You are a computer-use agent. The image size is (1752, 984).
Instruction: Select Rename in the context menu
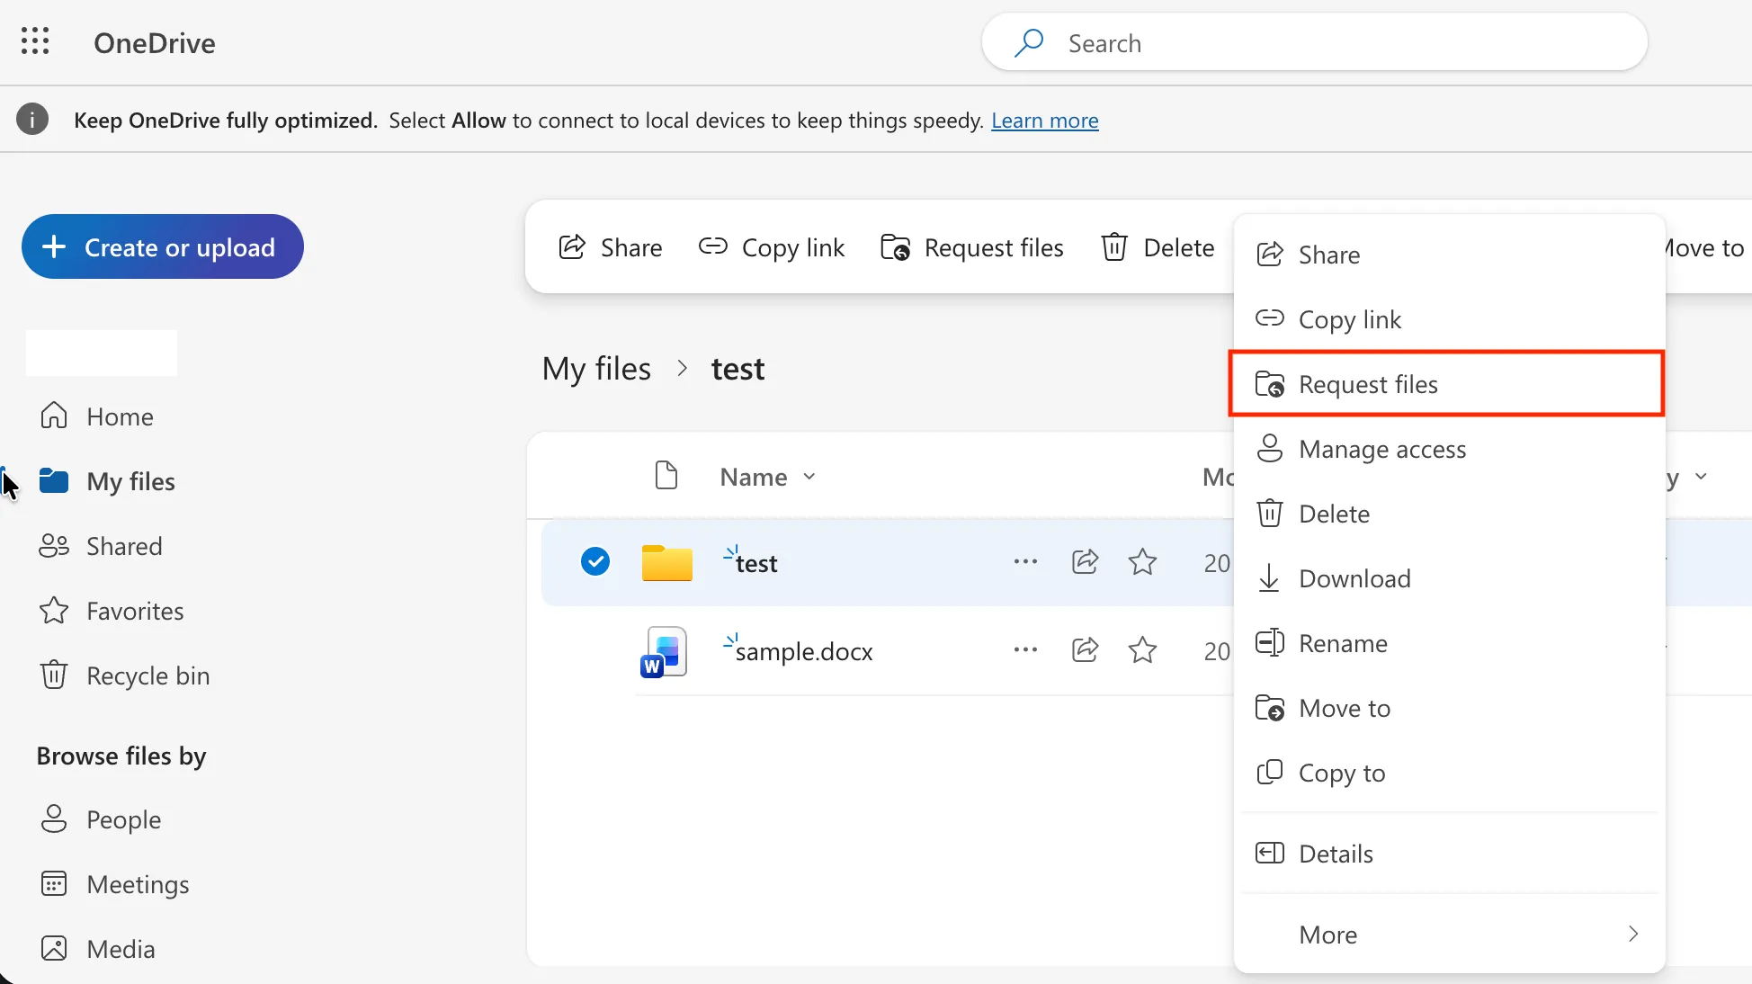coord(1449,643)
